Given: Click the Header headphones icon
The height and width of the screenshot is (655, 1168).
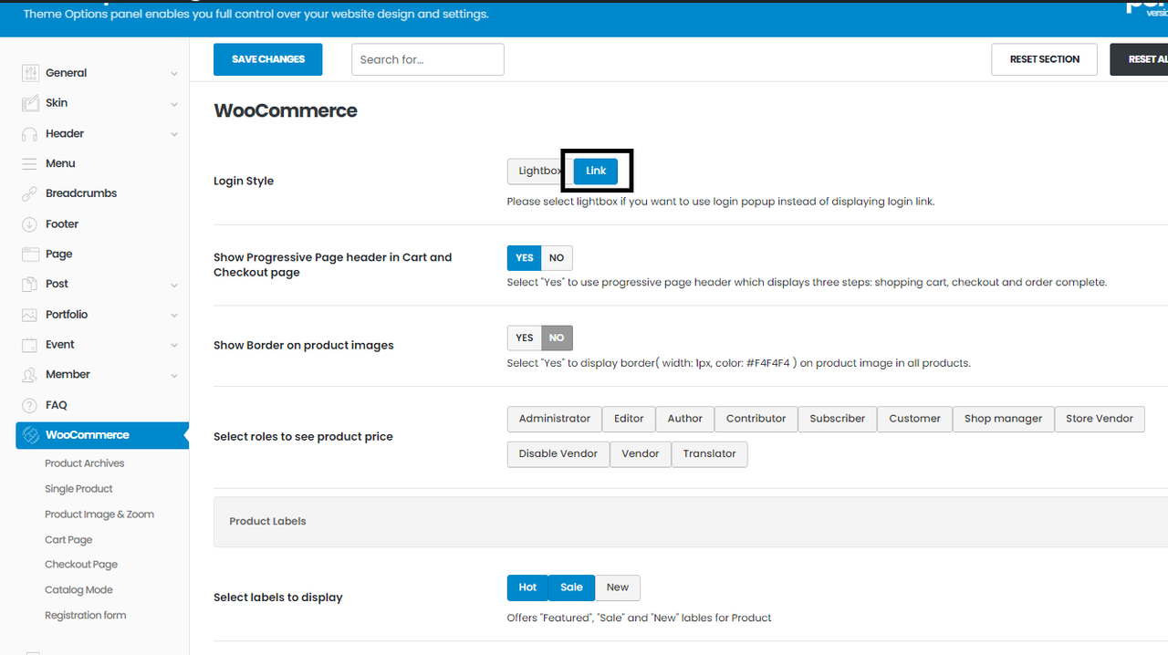Looking at the screenshot, I should [30, 133].
